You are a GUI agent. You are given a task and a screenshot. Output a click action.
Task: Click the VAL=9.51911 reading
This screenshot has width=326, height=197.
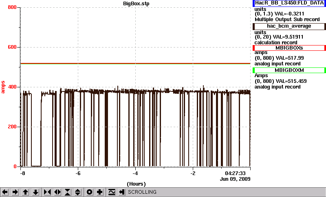[x=289, y=37]
